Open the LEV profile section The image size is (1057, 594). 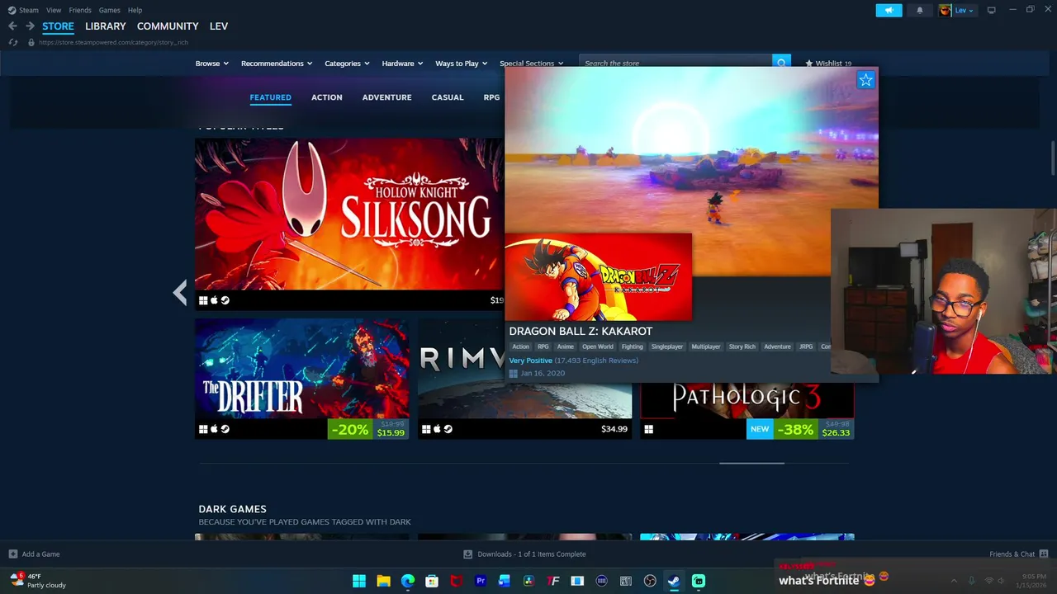click(219, 26)
